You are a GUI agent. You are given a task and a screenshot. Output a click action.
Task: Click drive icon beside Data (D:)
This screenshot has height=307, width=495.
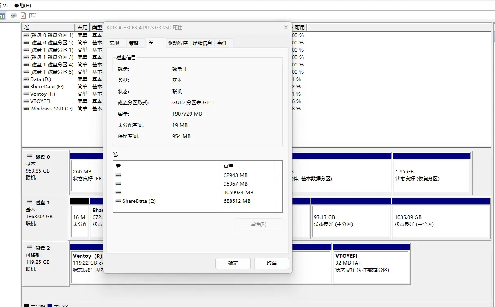click(x=26, y=79)
